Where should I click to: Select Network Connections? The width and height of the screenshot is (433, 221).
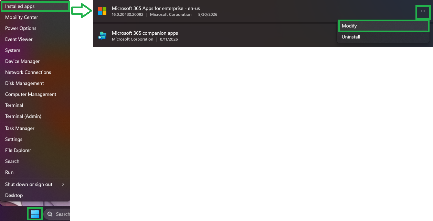[x=35, y=72]
